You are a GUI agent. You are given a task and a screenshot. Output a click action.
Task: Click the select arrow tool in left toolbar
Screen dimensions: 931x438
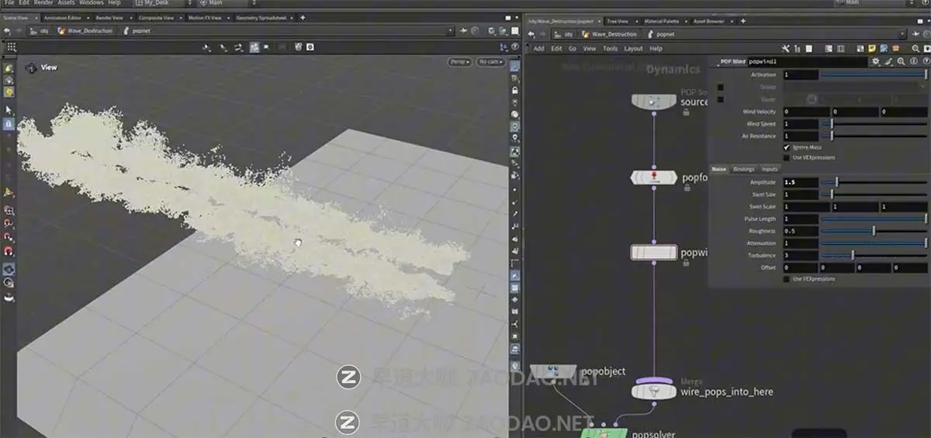9,110
